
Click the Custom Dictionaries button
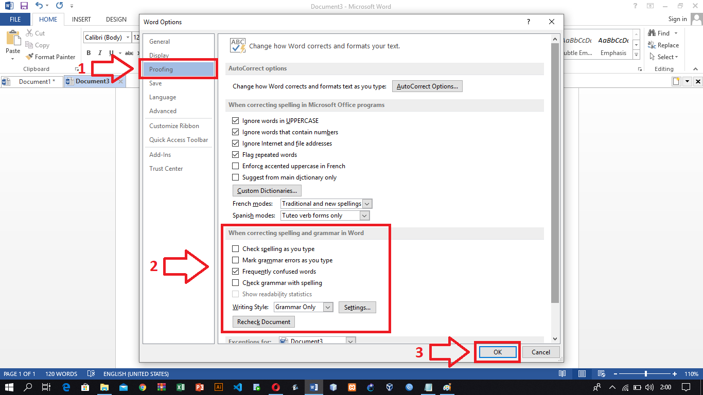267,191
